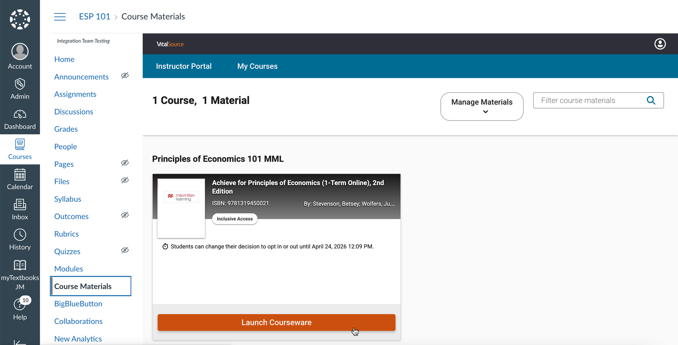Click the opt in or out deadline notice
Image resolution: width=678 pixels, height=345 pixels.
coord(272,246)
